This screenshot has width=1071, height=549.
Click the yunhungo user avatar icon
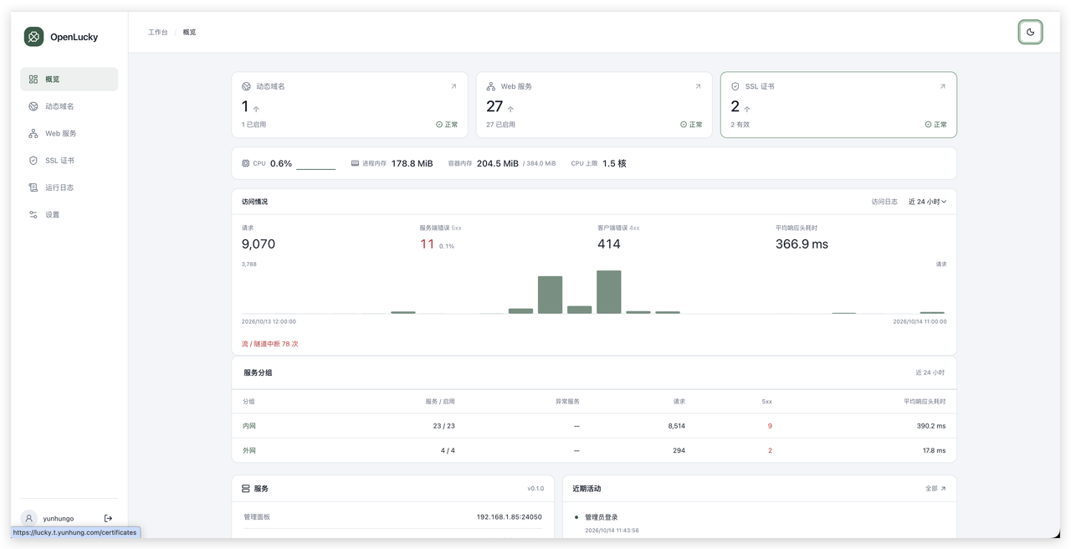point(29,518)
